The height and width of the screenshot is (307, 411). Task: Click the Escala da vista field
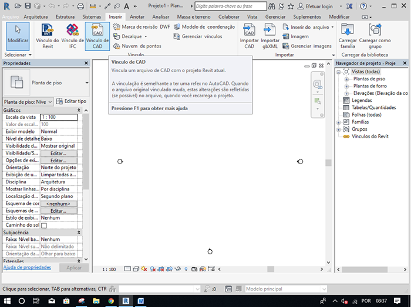(x=59, y=117)
